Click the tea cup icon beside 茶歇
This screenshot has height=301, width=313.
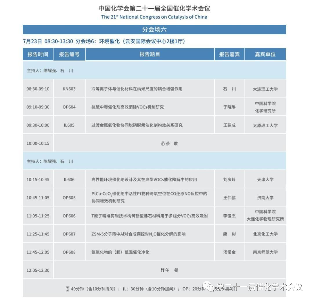[x=163, y=144]
